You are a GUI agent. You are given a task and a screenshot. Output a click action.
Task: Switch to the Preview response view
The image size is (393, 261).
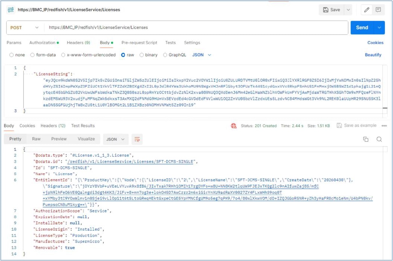59,139
